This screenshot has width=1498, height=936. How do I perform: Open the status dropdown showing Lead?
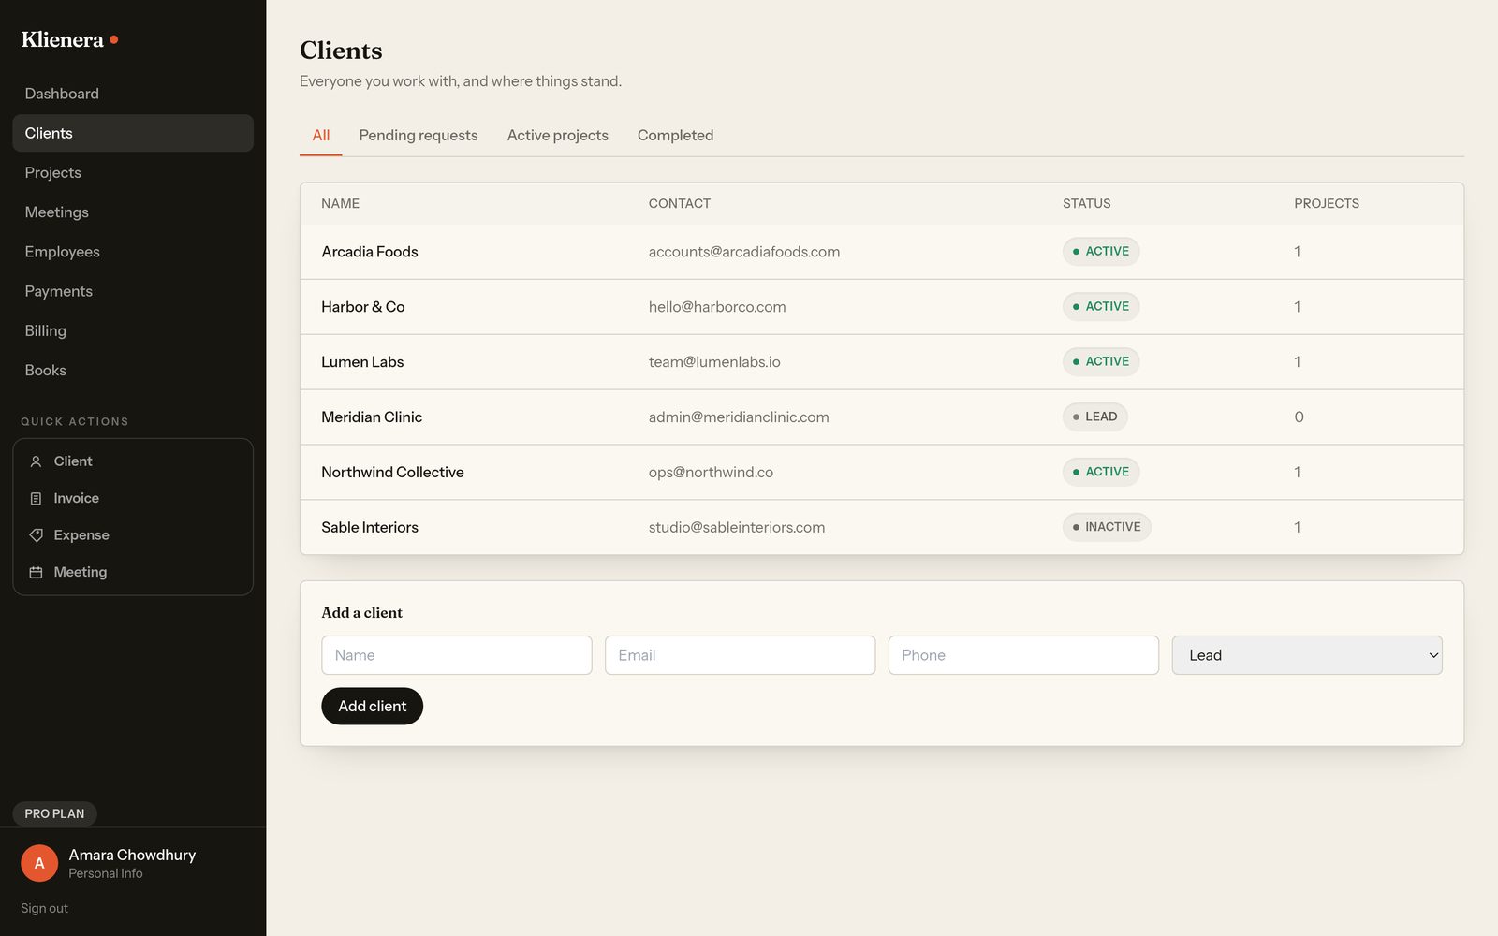click(1307, 655)
